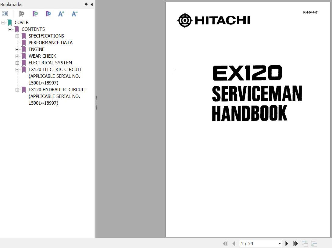Viewport: 332px width, 248px height.
Task: Go to previous page button
Action: (x=234, y=243)
